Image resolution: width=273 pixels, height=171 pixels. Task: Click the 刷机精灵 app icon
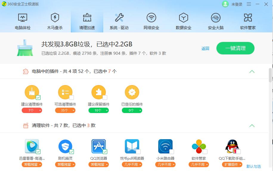65,146
